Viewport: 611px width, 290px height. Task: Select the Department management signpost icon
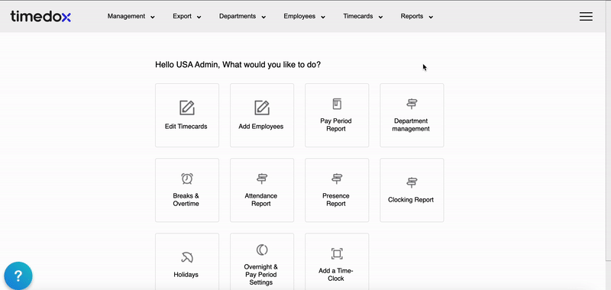tap(412, 104)
